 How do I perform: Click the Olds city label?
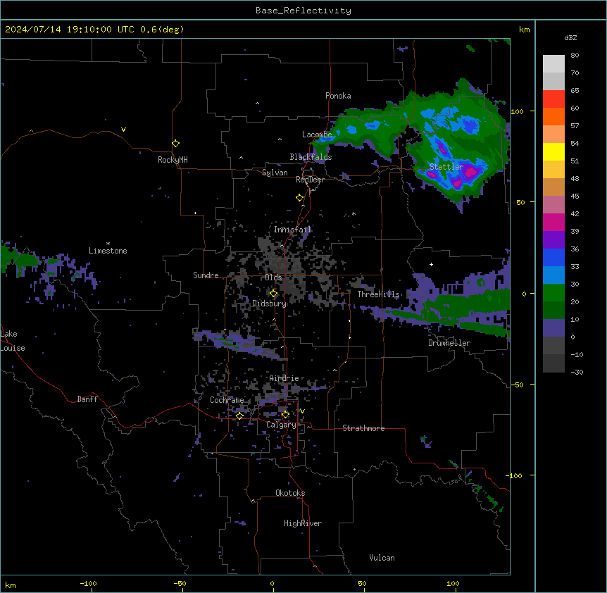click(x=273, y=277)
